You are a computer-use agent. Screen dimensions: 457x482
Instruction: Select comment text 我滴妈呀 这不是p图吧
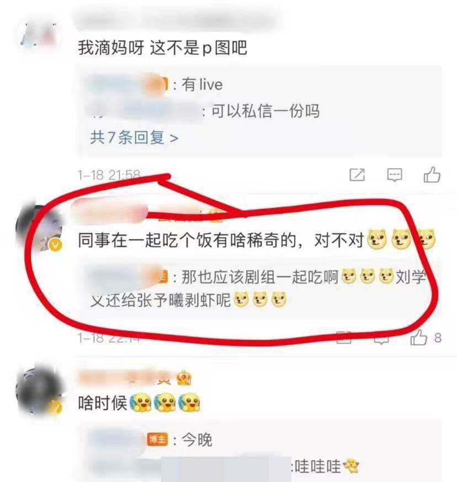click(x=162, y=48)
